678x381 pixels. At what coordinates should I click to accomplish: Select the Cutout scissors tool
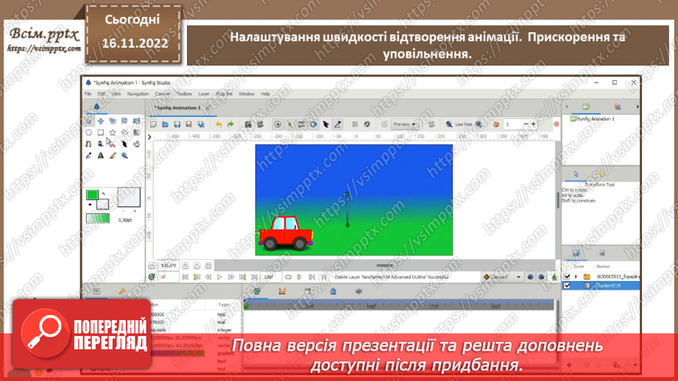click(113, 144)
